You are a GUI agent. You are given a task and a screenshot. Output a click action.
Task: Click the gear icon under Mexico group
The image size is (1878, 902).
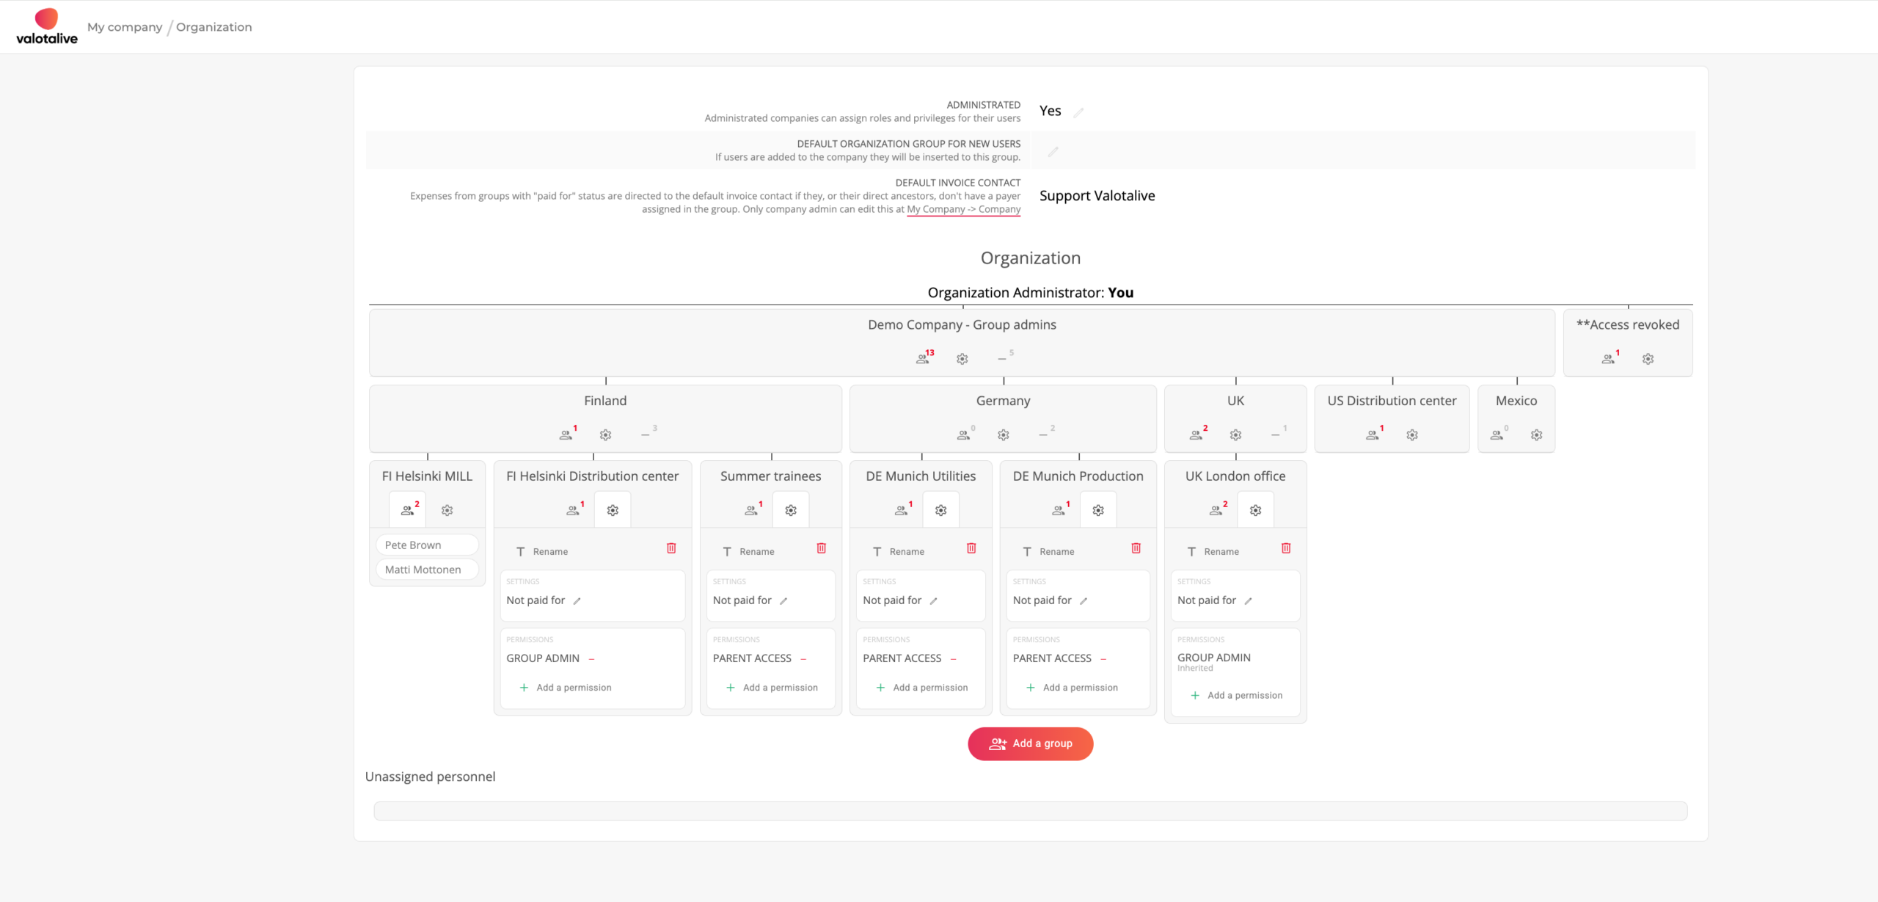tap(1536, 435)
